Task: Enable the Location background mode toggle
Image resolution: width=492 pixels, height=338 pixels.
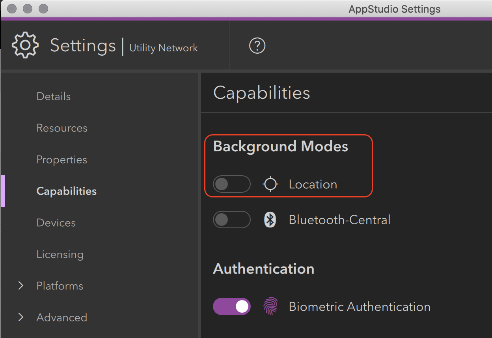Action: click(x=231, y=184)
